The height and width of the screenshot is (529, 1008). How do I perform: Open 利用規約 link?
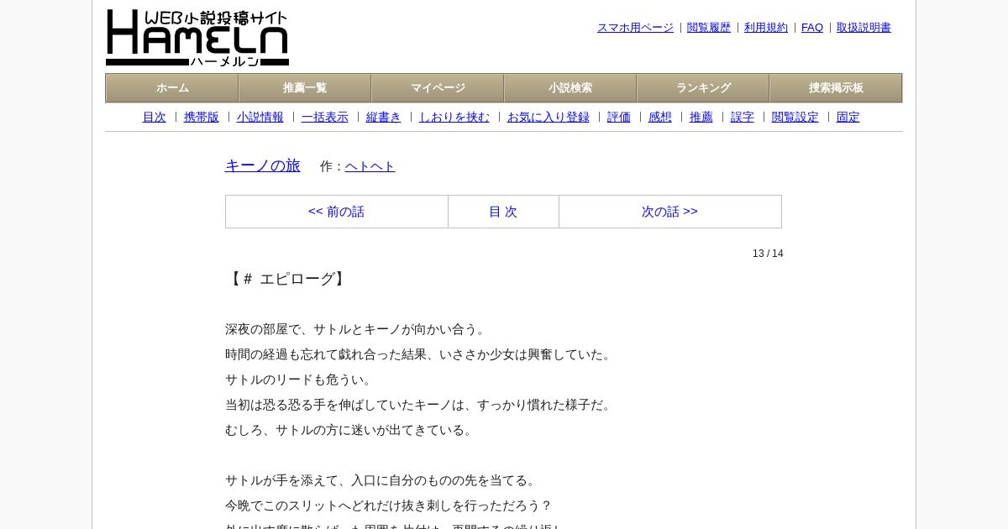point(766,28)
